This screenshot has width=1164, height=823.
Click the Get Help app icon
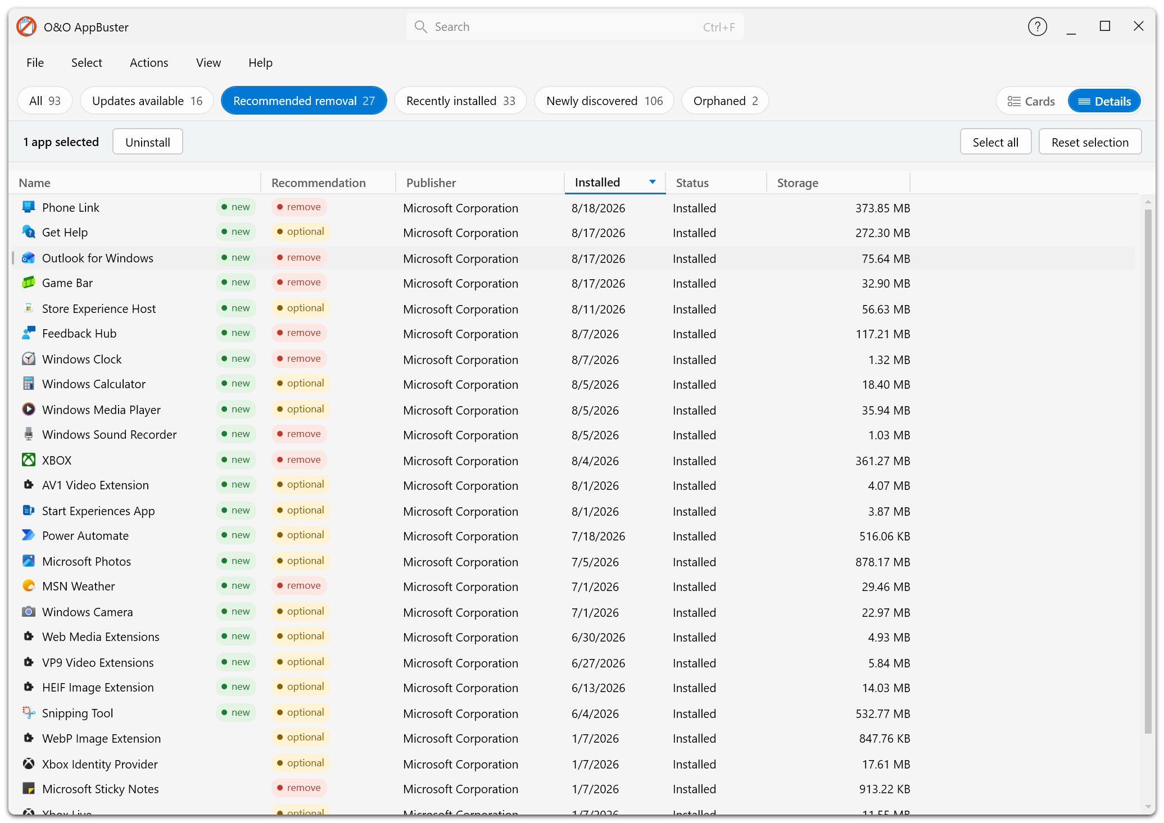click(x=28, y=232)
